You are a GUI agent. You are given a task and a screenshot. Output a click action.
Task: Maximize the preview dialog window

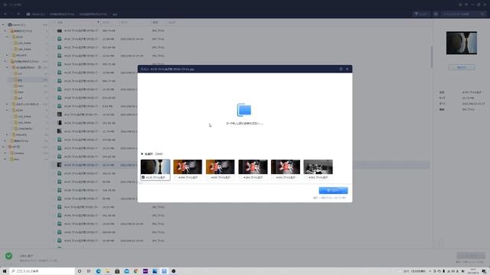(341, 69)
